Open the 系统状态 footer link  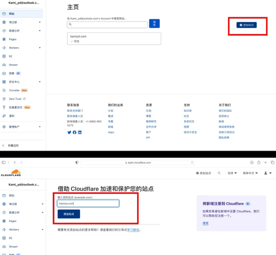pos(189,122)
